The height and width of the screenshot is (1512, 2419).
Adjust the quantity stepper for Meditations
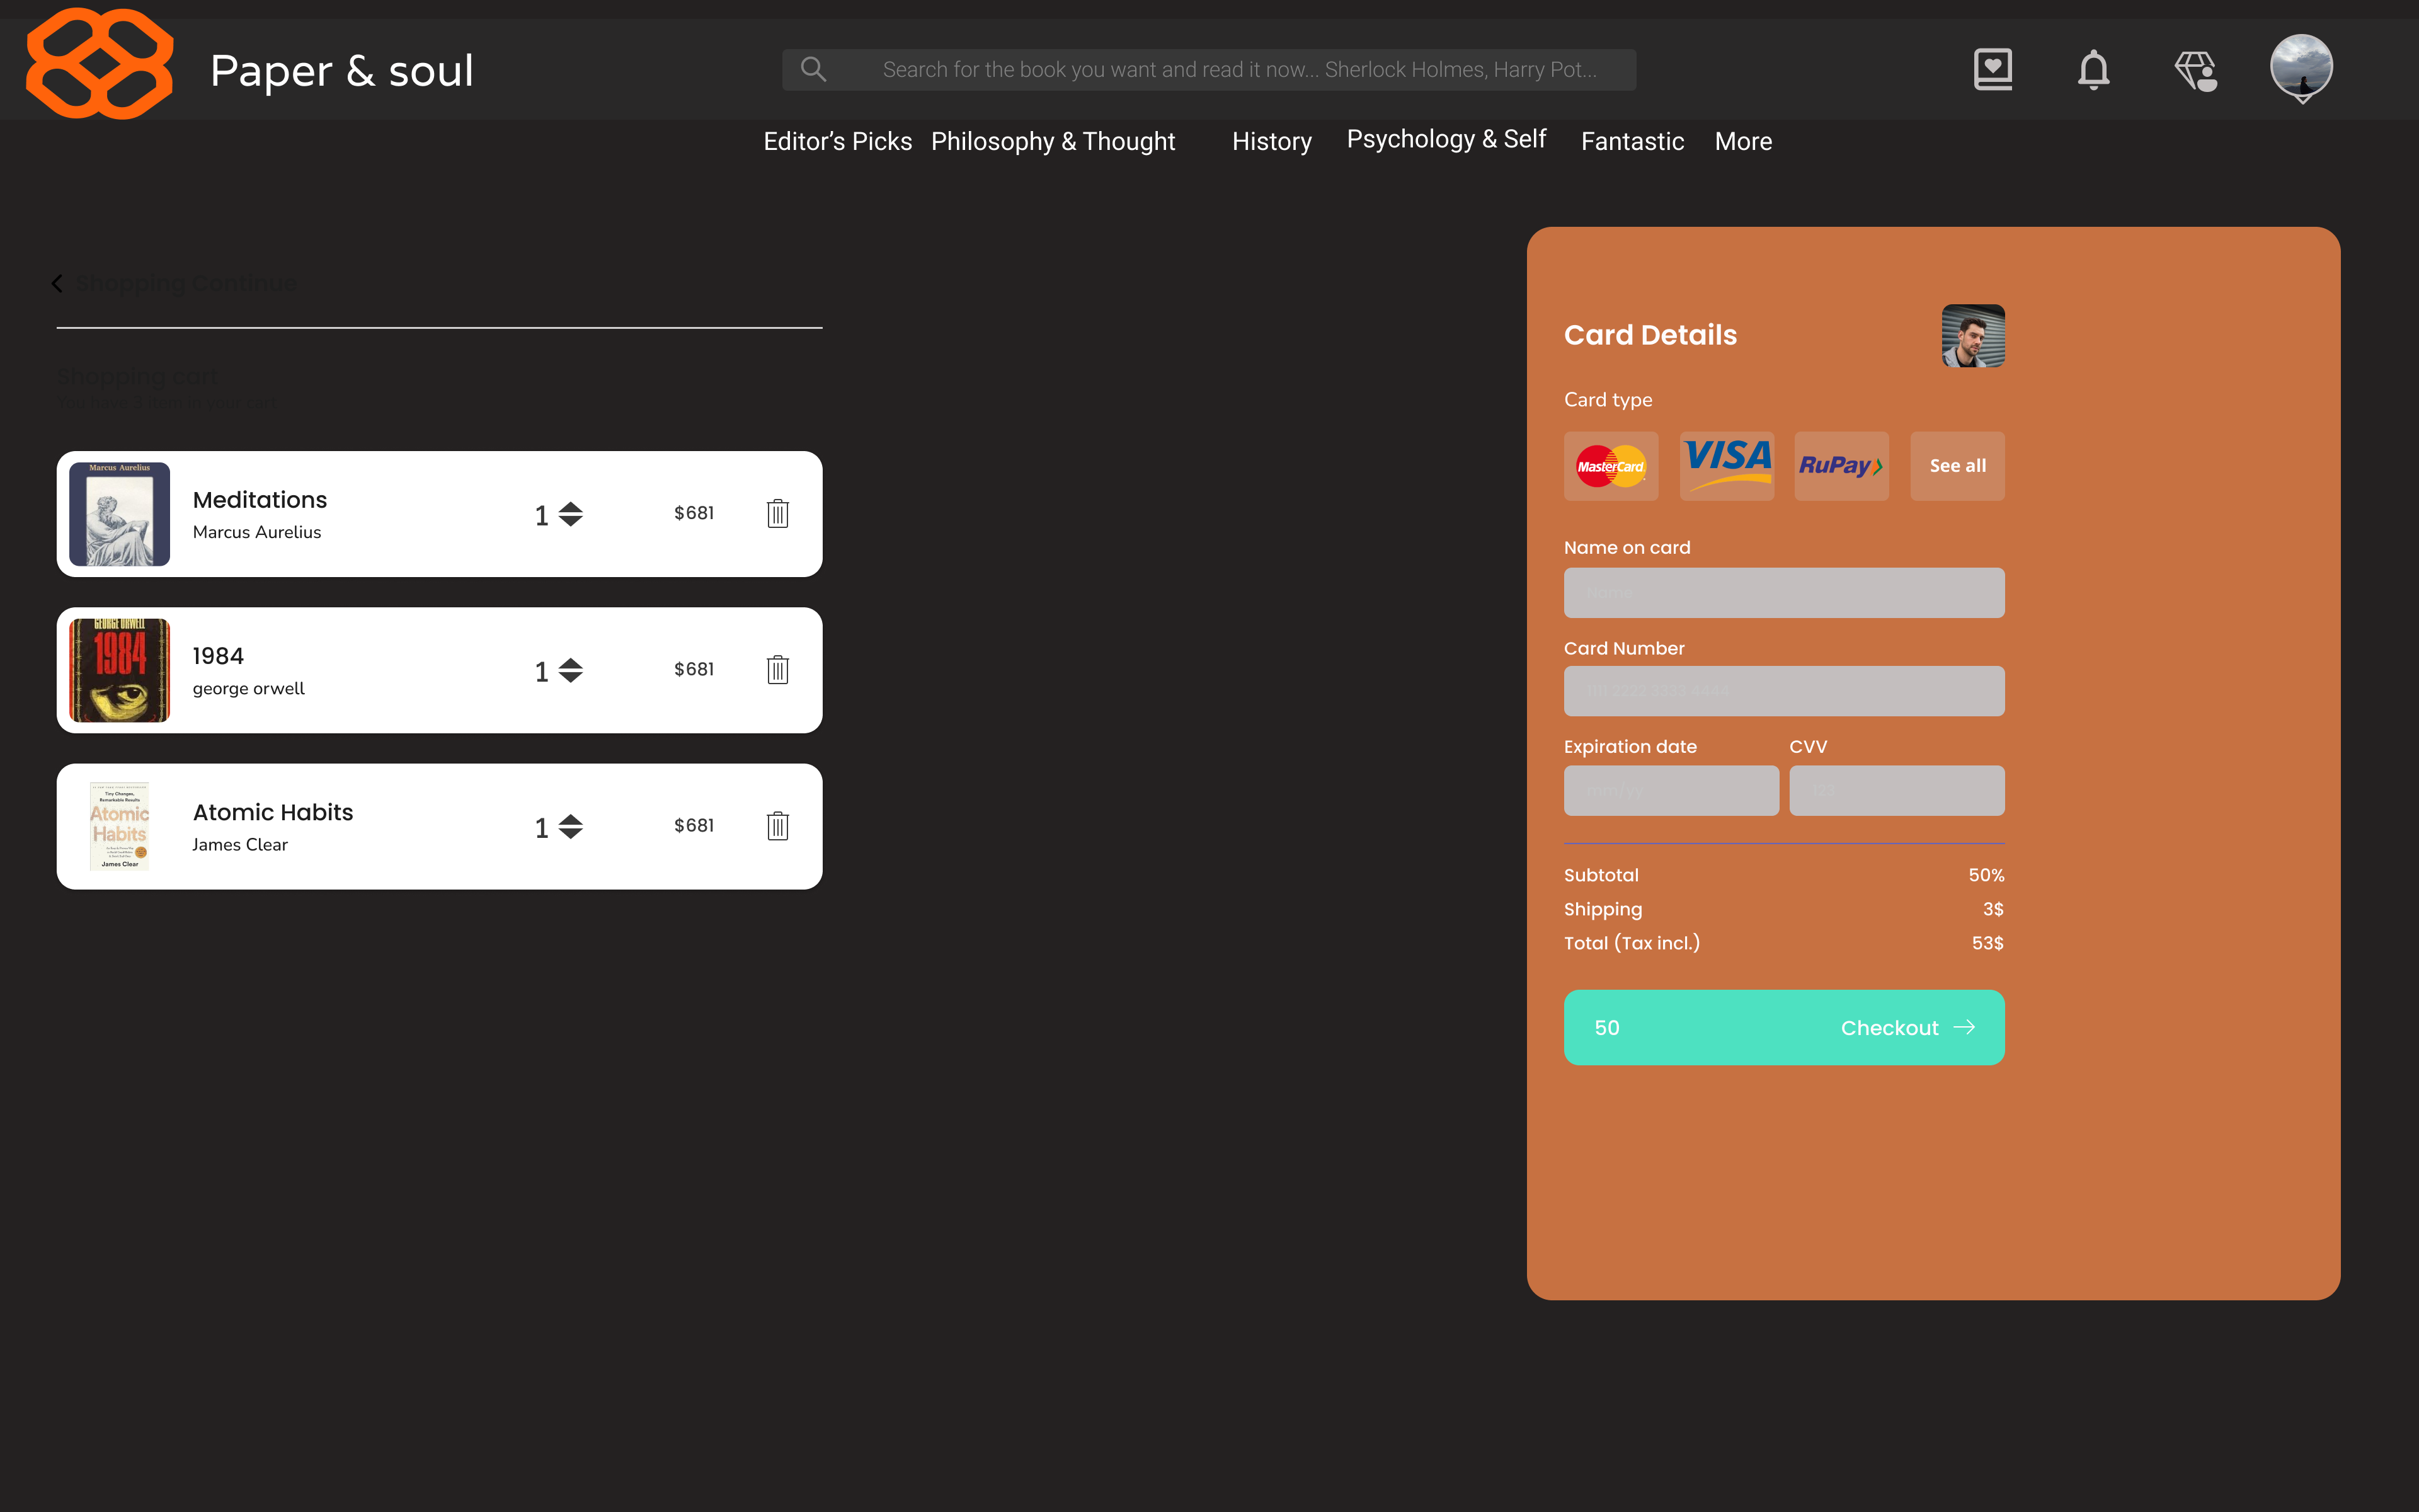571,514
